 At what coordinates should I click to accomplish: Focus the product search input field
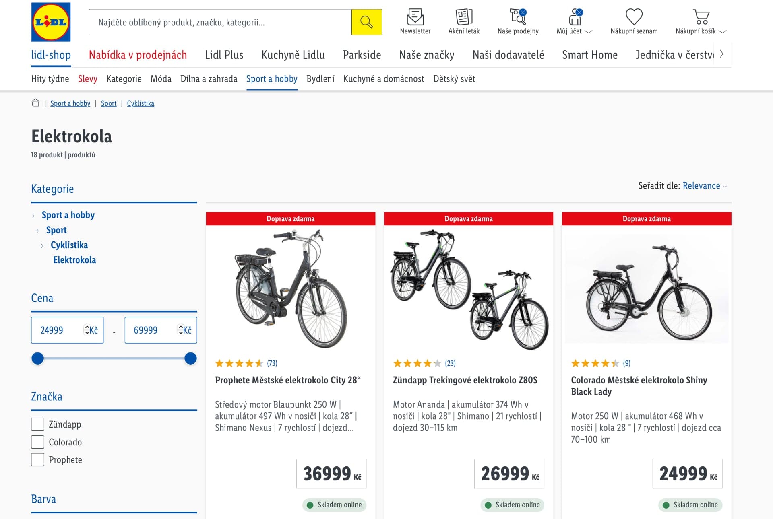(220, 22)
